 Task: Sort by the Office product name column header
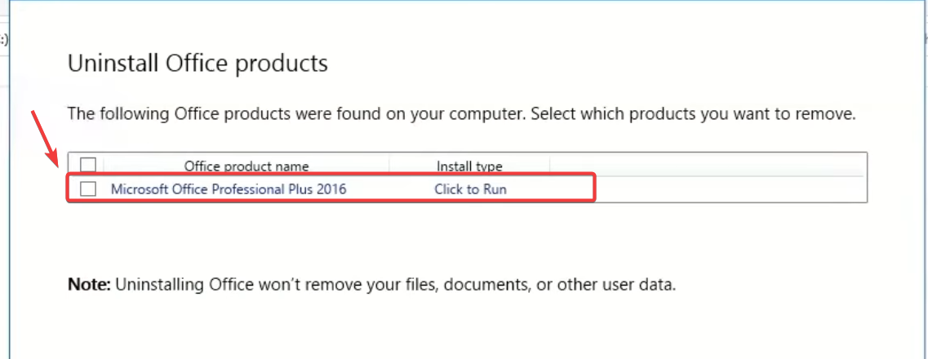(246, 166)
